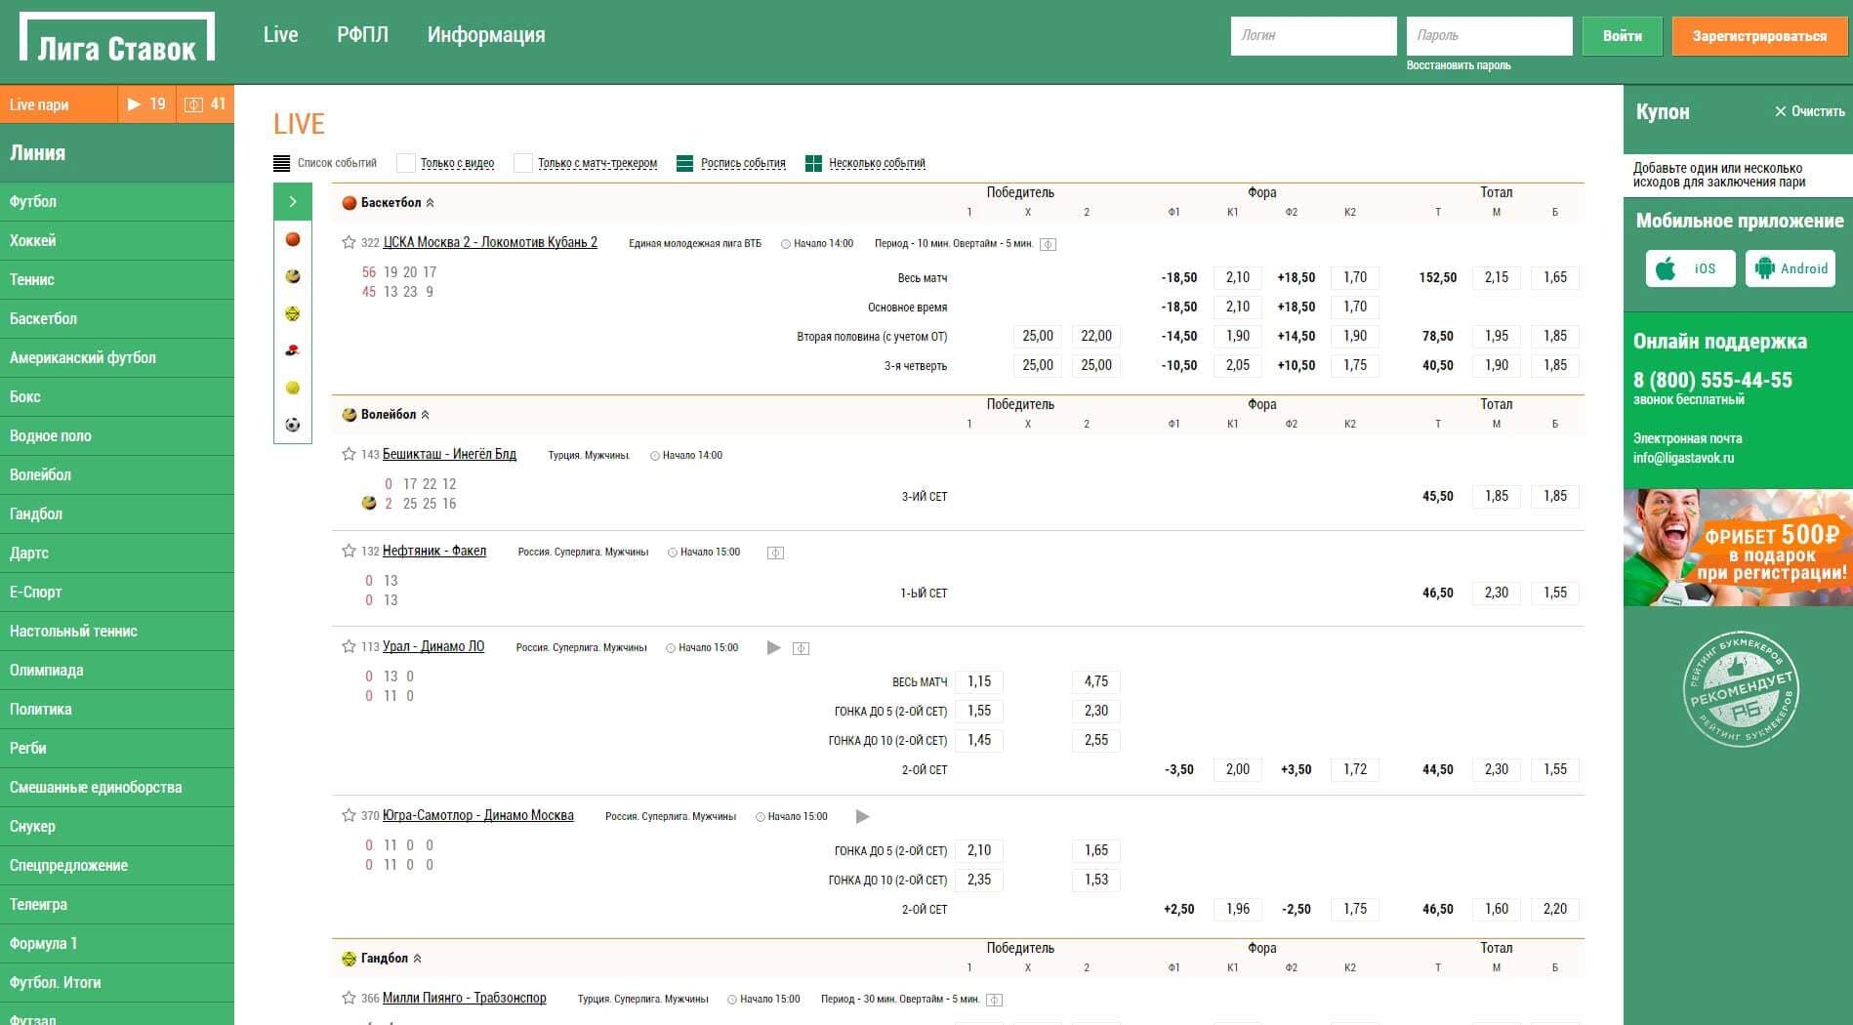This screenshot has height=1025, width=1853.
Task: Enable the Только с видео checkbox
Action: 406,163
